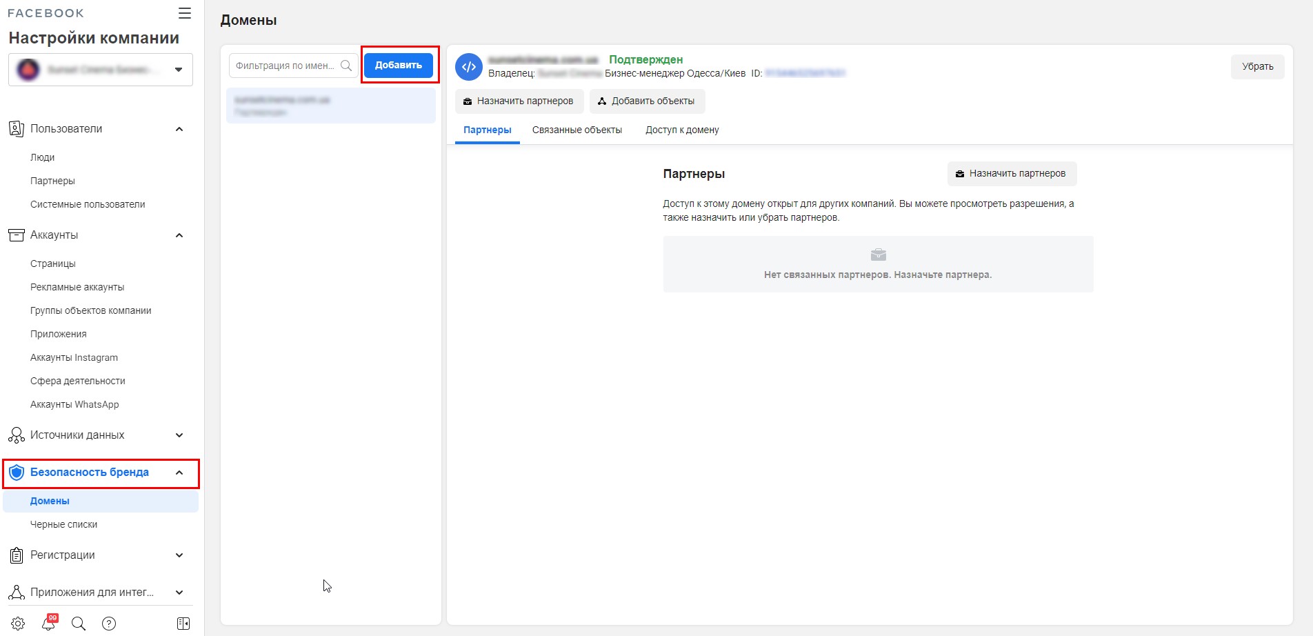
Task: Open the Партнеры sidebar item
Action: click(52, 181)
